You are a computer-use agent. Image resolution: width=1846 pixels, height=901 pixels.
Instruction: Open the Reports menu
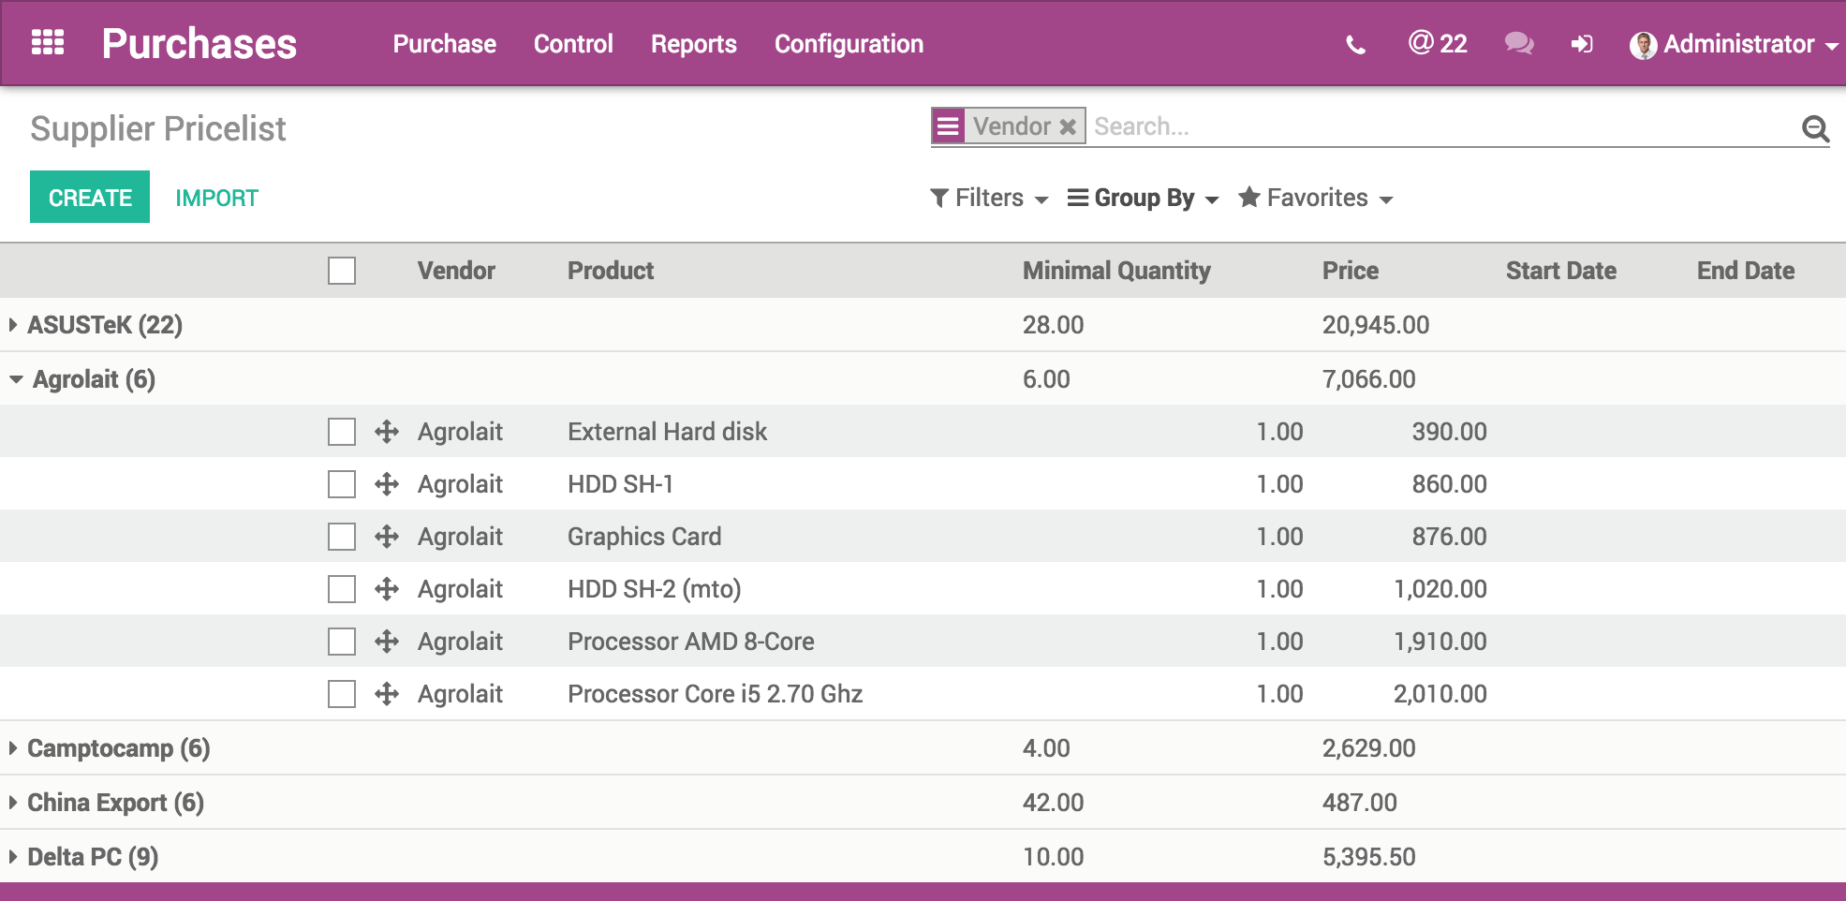[693, 43]
